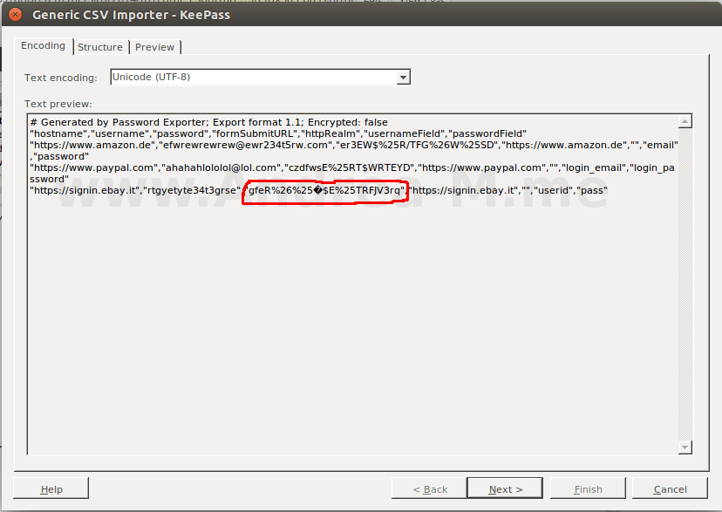Viewport: 722px width, 512px height.
Task: Open the Text encoding combo box
Action: click(x=260, y=77)
